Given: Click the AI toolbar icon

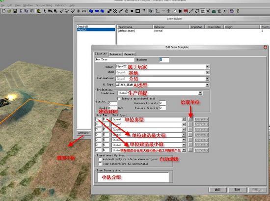Looking at the screenshot, I should click(x=225, y=11).
